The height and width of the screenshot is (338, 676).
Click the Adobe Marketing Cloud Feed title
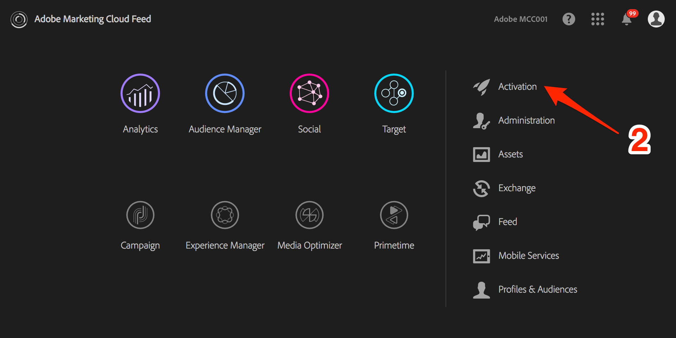pyautogui.click(x=93, y=19)
